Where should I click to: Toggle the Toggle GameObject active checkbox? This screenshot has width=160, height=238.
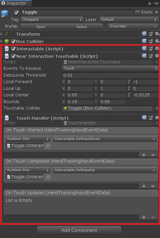tap(16, 12)
